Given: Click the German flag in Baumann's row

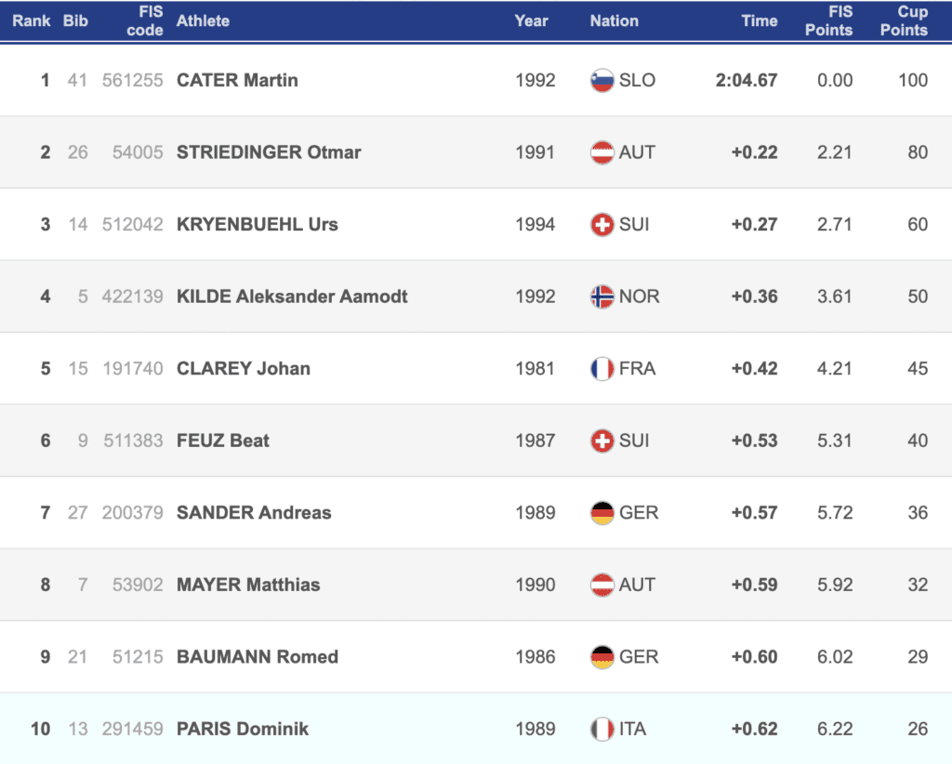Looking at the screenshot, I should pos(602,657).
